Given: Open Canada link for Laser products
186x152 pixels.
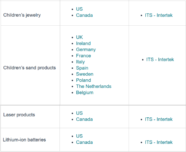Looking at the screenshot, I should click(84, 119).
